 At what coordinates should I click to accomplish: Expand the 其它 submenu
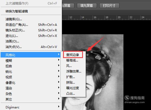31,99
